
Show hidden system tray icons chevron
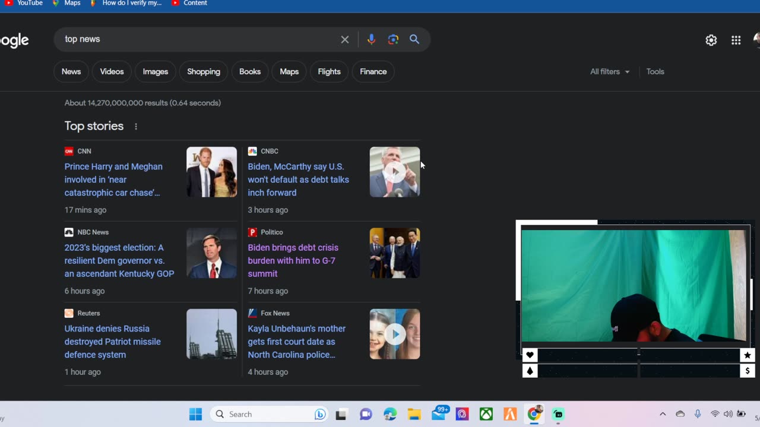click(663, 414)
